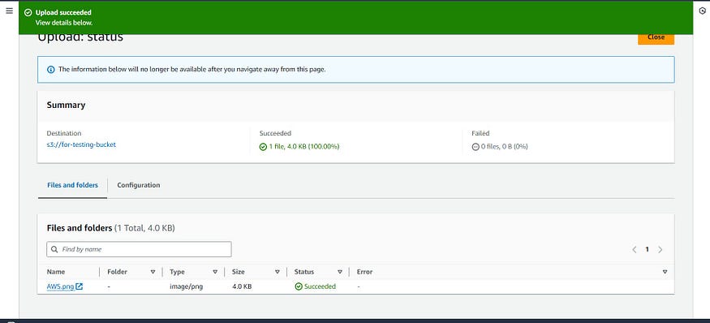Click the Succeeded status text in the row
This screenshot has width=710, height=323.
pyautogui.click(x=321, y=286)
